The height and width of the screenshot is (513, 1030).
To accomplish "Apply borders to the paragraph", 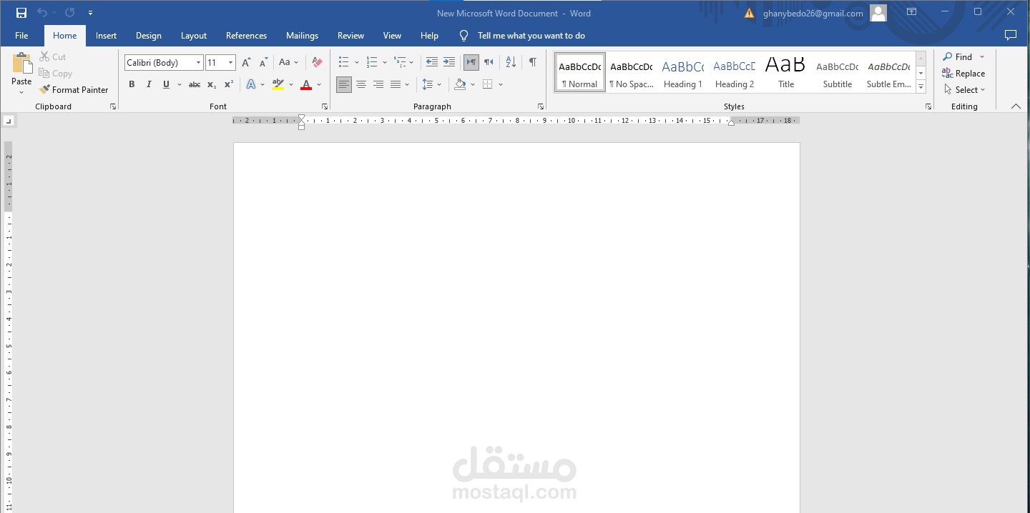I will [487, 84].
